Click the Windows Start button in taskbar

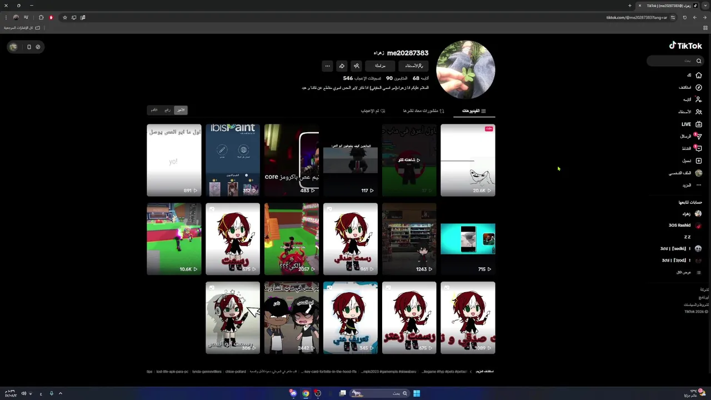click(417, 393)
